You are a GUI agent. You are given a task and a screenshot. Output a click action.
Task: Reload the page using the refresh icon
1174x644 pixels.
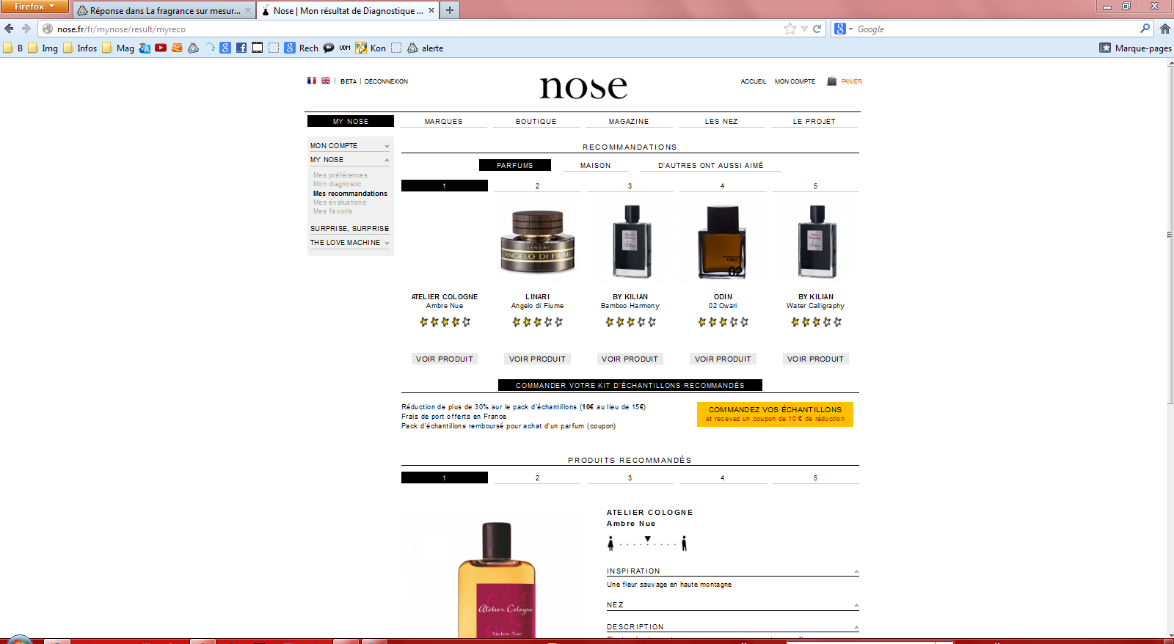tap(817, 29)
